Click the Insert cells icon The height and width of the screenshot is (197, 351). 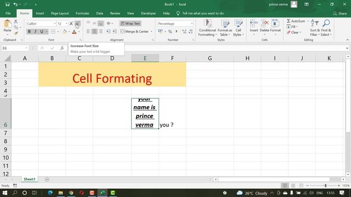[254, 24]
